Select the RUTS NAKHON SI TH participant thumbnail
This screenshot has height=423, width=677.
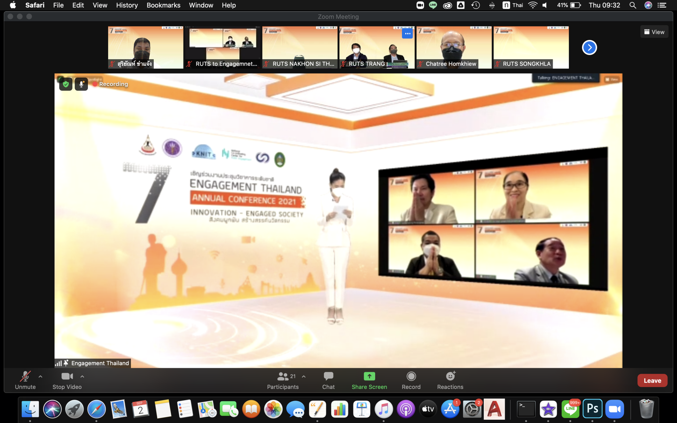[x=300, y=48]
